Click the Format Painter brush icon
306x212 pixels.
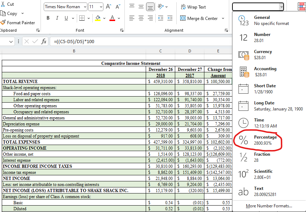(x=3, y=22)
